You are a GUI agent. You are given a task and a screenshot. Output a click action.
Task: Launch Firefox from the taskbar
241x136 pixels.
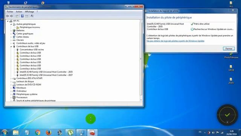pos(49,133)
